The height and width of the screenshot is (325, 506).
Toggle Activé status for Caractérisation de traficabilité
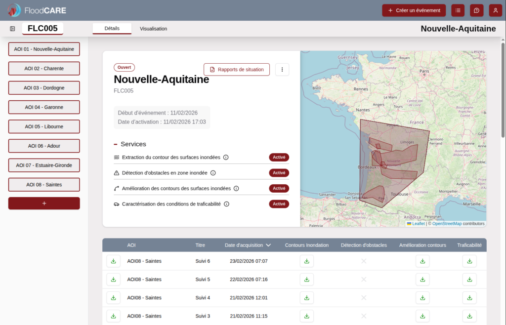pos(279,204)
